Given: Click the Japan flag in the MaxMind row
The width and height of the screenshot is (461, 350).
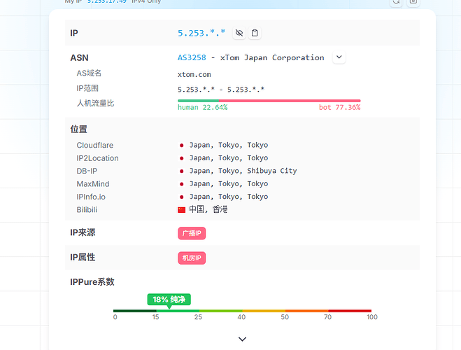Looking at the screenshot, I should [182, 184].
